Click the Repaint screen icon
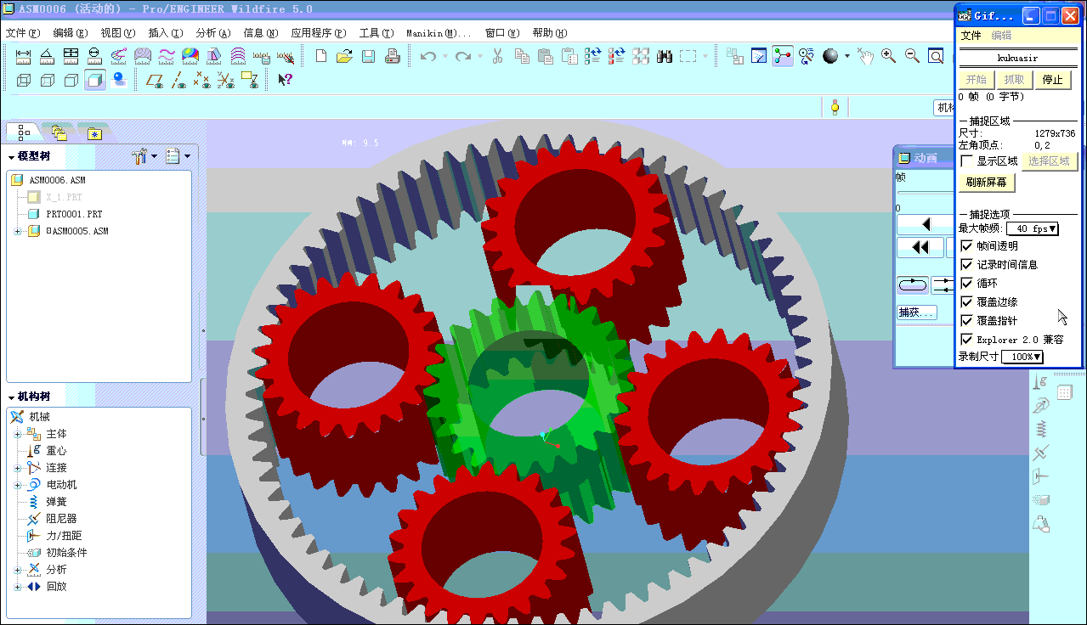 [x=759, y=56]
